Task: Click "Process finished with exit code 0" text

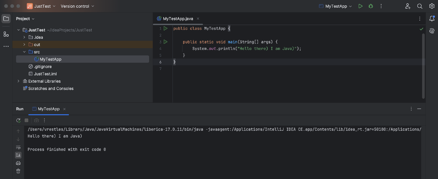Action: (x=67, y=149)
